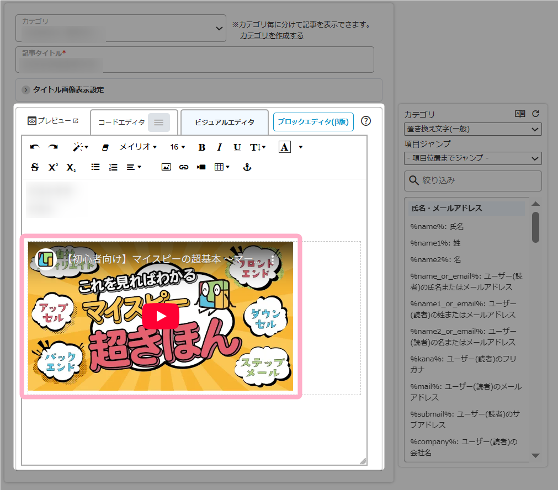Viewport: 558px width, 490px height.
Task: Click the ブロックエディタ(β版) button
Action: [x=313, y=122]
